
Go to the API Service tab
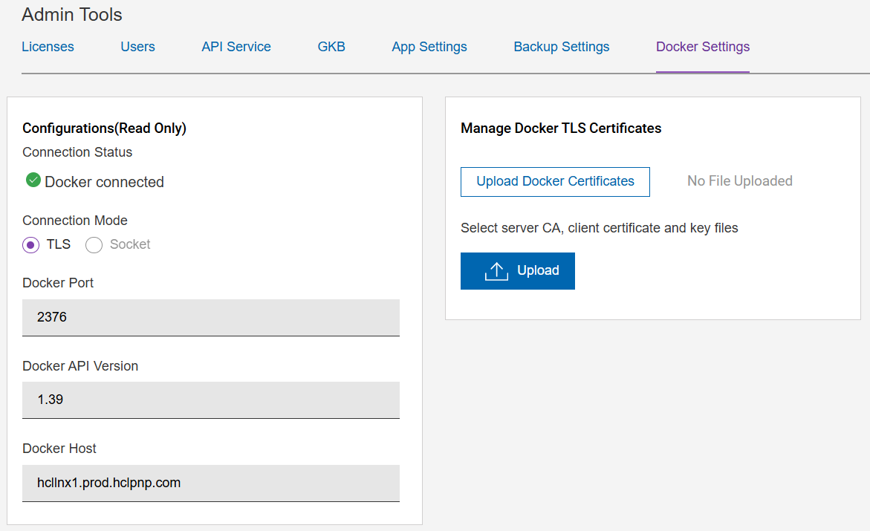[x=236, y=47]
